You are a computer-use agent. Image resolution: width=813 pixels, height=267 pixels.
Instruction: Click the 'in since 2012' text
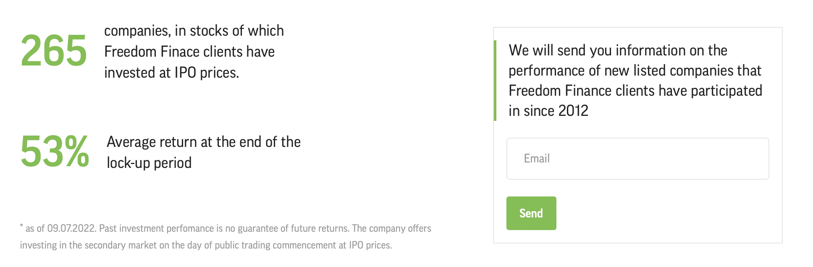point(548,111)
